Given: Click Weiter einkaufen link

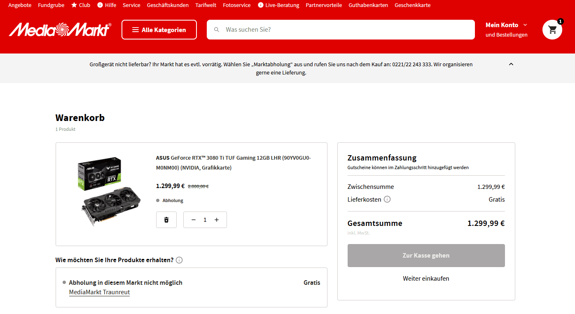Looking at the screenshot, I should tap(426, 279).
